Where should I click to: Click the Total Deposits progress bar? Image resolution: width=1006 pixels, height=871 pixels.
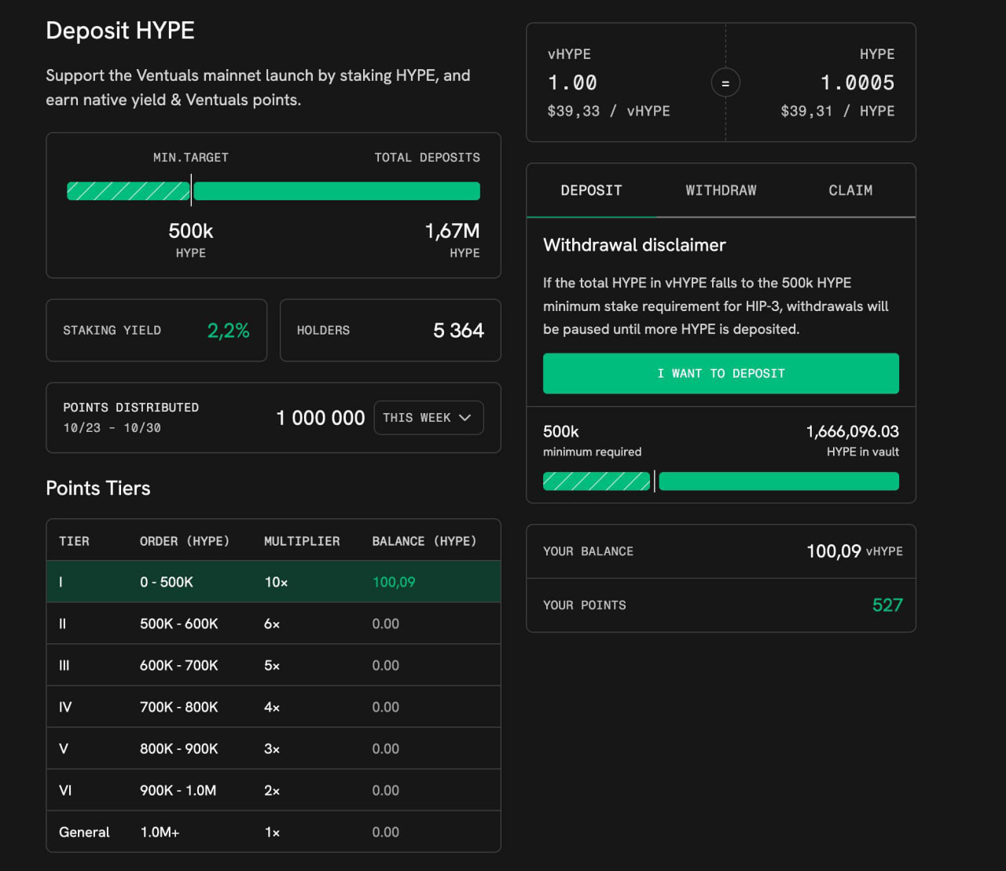coord(336,191)
